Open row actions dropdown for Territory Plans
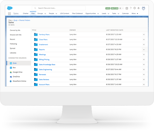Image resolution: width=154 pixels, height=131 pixels. (x=144, y=35)
